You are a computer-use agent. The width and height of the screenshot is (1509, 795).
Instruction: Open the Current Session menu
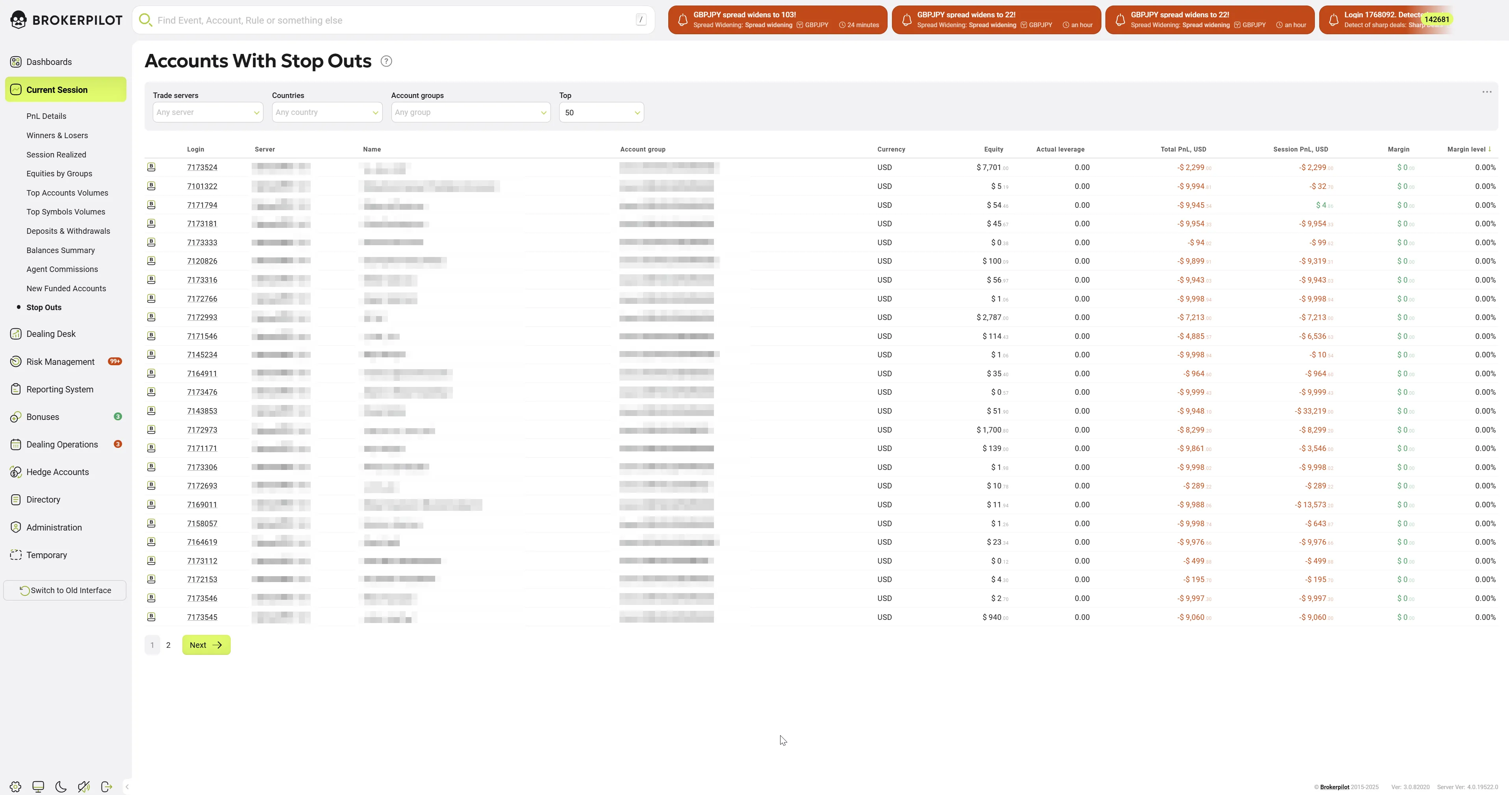pyautogui.click(x=66, y=90)
